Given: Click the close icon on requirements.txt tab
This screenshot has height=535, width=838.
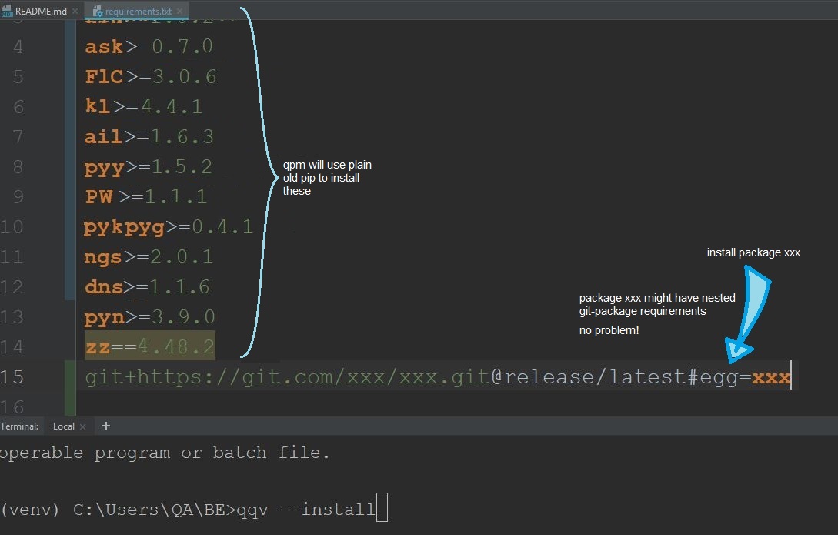Looking at the screenshot, I should pyautogui.click(x=181, y=11).
